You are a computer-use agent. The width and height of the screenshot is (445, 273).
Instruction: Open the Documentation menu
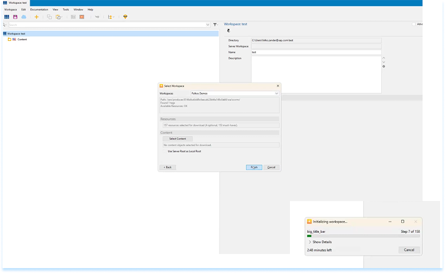[x=39, y=10]
